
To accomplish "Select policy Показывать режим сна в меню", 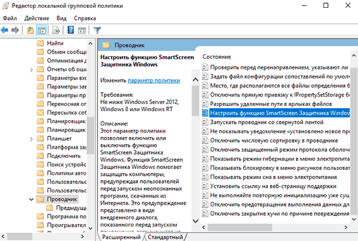I will pyautogui.click(x=270, y=177).
